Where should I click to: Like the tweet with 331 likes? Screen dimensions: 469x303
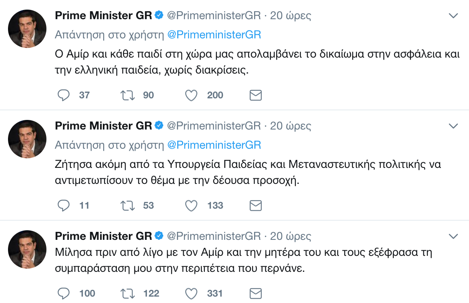(x=192, y=293)
